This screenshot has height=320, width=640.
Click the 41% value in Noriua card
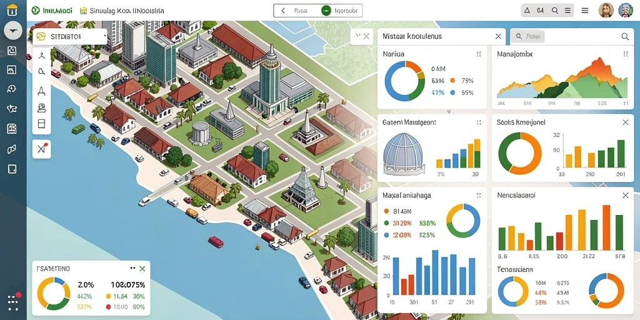tap(437, 92)
